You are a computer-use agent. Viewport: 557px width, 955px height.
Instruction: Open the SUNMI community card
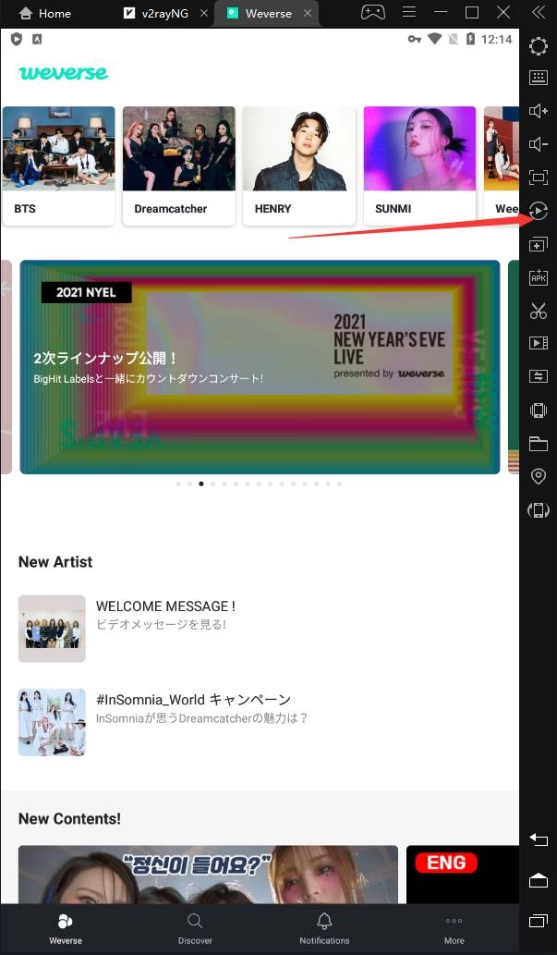[419, 165]
